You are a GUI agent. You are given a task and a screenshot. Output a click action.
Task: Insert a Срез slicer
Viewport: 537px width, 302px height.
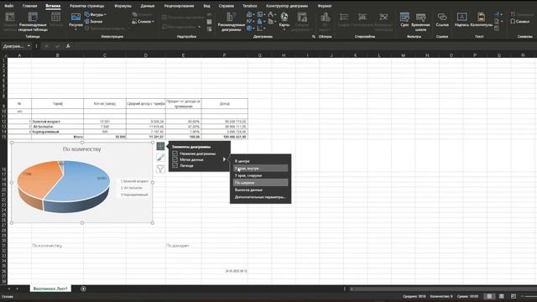click(x=404, y=20)
